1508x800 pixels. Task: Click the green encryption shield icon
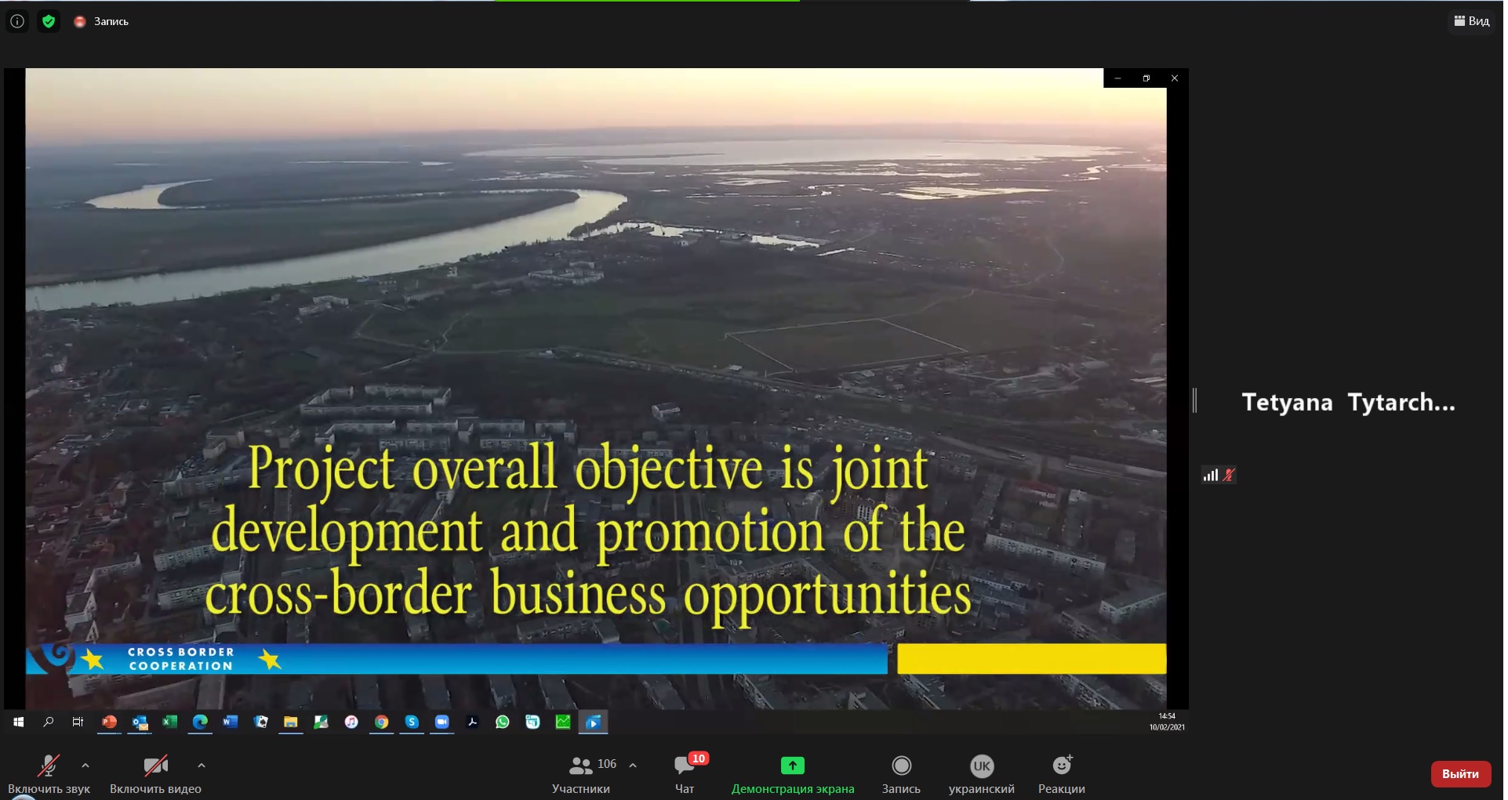[49, 21]
